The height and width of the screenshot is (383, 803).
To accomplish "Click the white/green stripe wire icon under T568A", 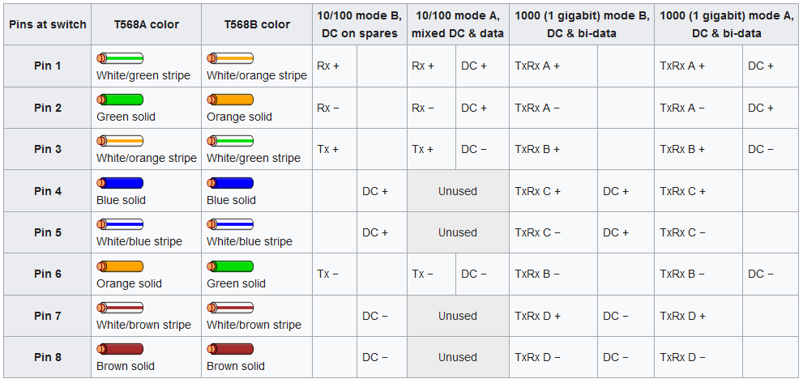I will [120, 58].
